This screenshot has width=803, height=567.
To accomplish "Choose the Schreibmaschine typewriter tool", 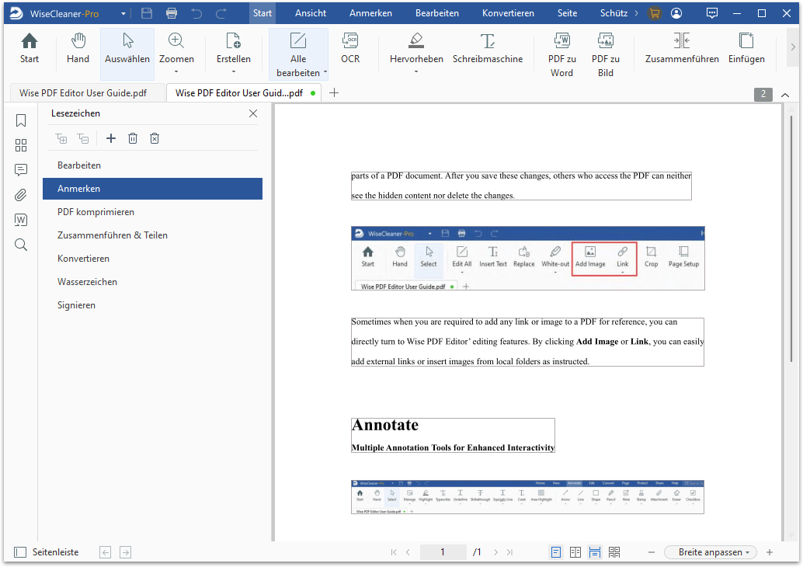I will pos(488,49).
